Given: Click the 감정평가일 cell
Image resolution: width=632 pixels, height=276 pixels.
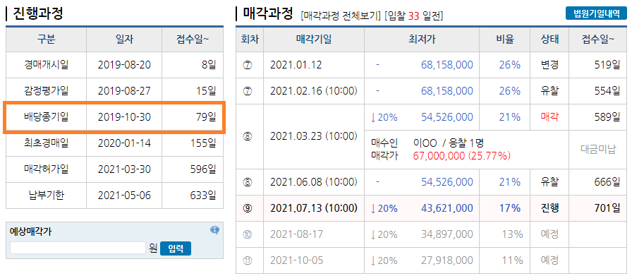Looking at the screenshot, I should click(46, 91).
